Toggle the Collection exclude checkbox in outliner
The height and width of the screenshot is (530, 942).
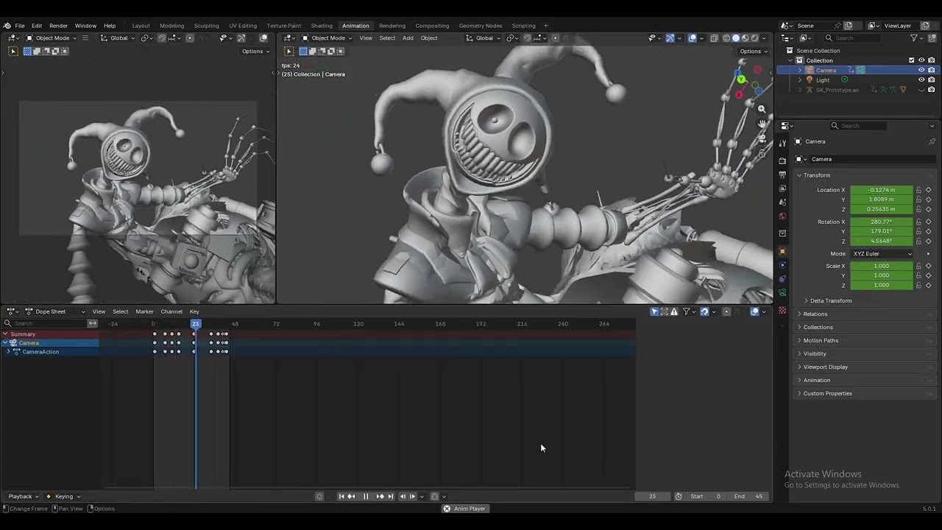(911, 60)
